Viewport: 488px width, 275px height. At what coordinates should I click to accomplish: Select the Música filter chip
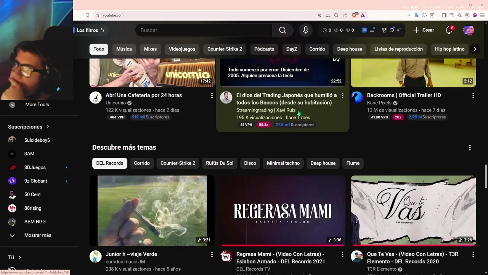click(124, 49)
